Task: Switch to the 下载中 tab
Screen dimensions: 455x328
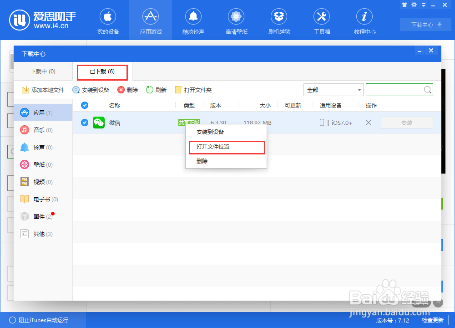Action: [43, 72]
